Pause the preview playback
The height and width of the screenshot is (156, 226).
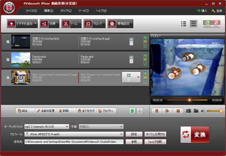tap(157, 111)
